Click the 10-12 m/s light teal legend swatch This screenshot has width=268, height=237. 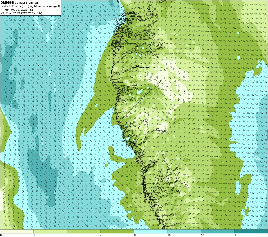pos(184,231)
